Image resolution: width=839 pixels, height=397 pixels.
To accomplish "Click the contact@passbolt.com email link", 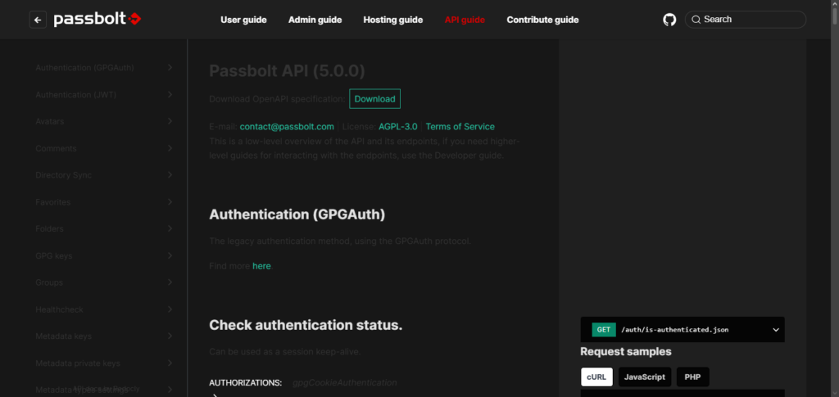I will pyautogui.click(x=287, y=127).
